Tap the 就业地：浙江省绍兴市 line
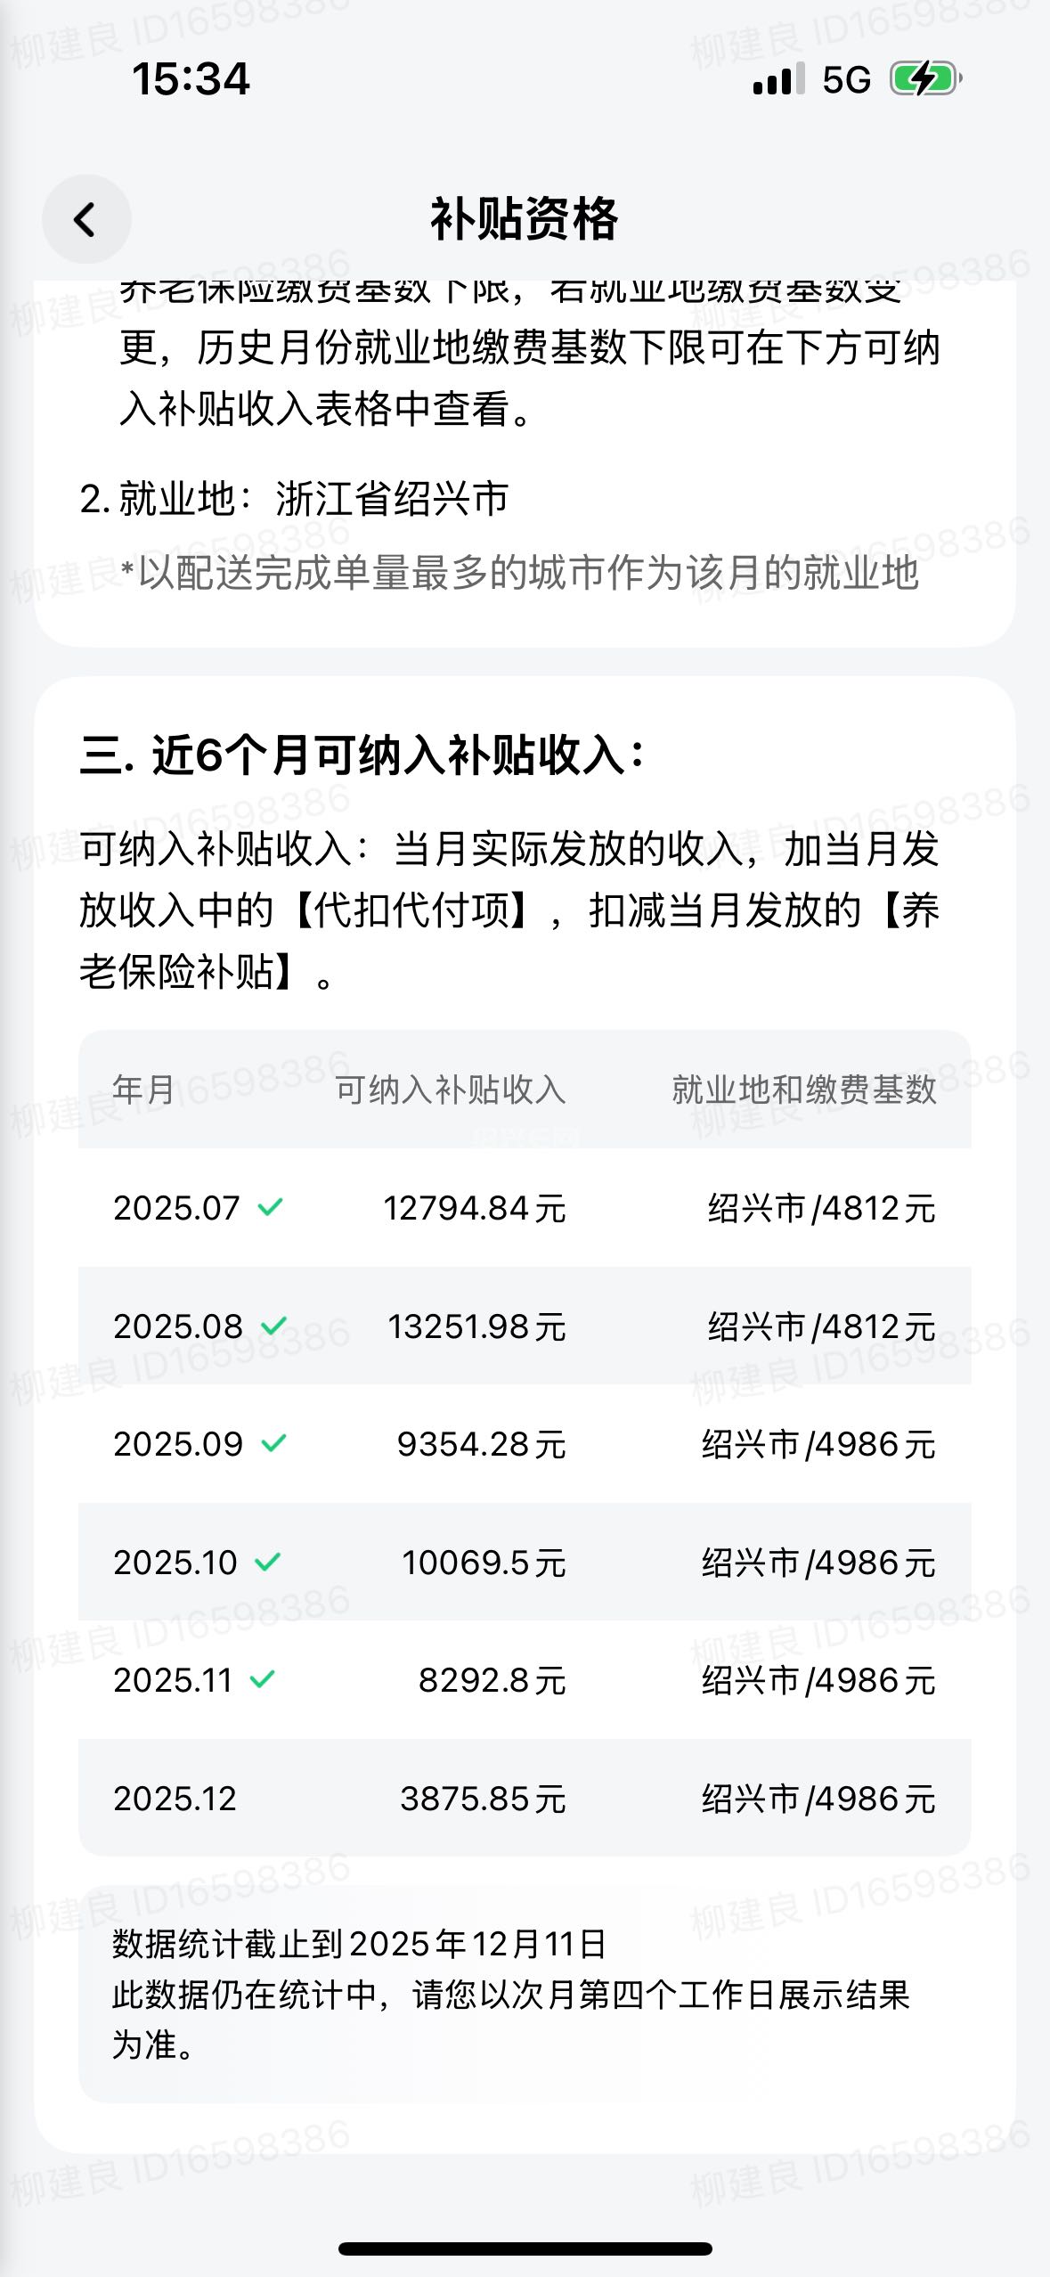1050x2277 pixels. (x=294, y=498)
